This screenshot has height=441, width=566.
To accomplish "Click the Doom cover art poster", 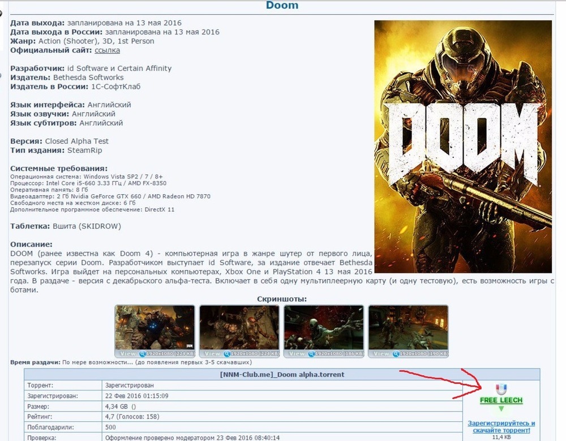I will pos(463,146).
